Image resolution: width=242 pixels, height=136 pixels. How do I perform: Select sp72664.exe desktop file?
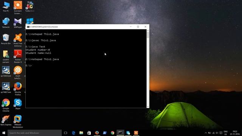(x=6, y=72)
